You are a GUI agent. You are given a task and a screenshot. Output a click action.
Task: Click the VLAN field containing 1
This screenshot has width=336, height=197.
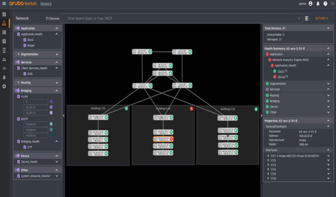point(35,101)
